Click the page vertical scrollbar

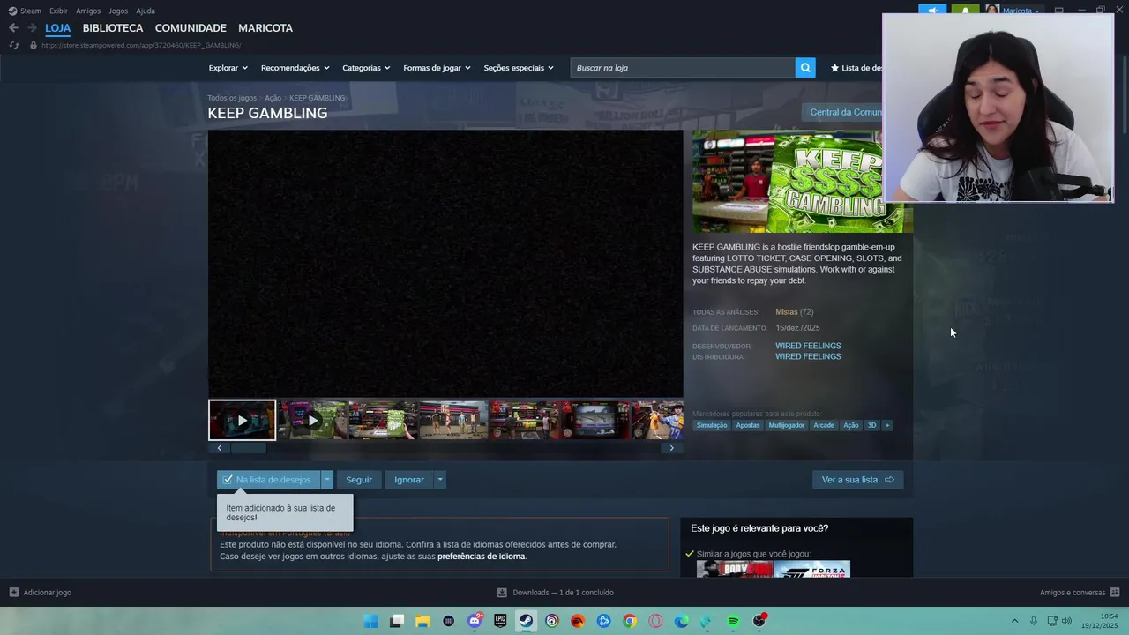tap(1124, 97)
